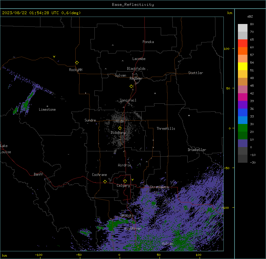This screenshot has height=259, width=266.
Task: Click the 100 km label on the right axis
Action: (227, 49)
